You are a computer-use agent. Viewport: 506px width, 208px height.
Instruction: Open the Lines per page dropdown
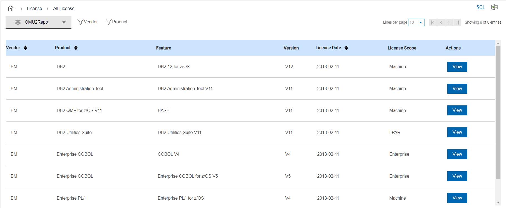click(416, 23)
